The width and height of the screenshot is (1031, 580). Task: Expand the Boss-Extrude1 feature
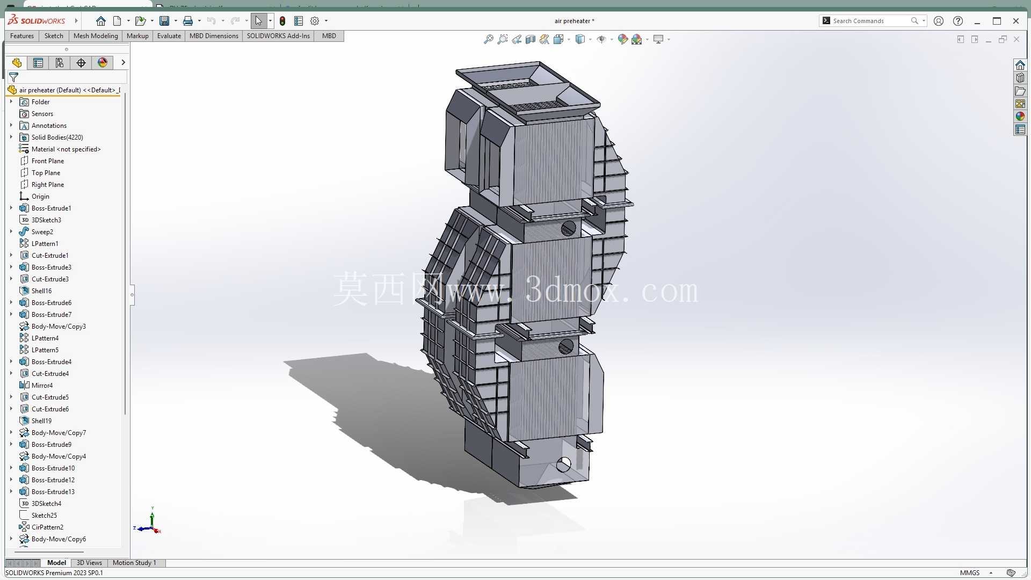pos(11,208)
